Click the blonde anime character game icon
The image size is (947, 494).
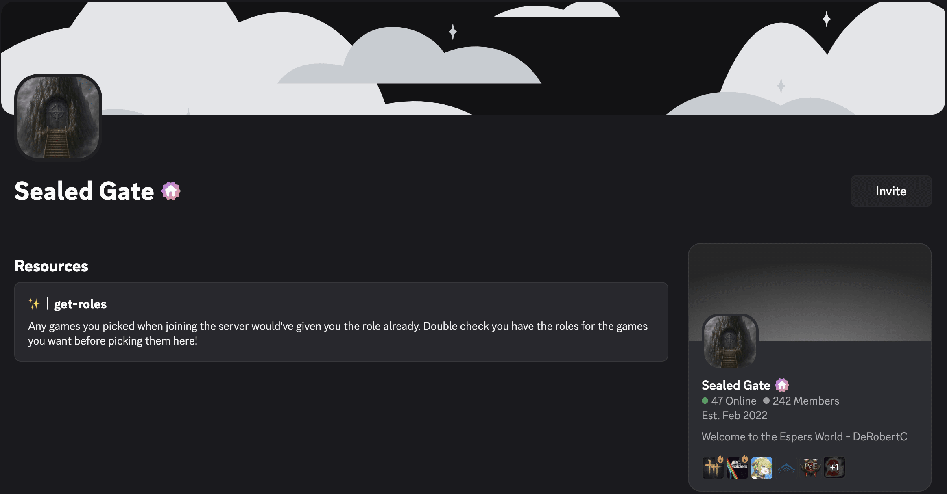[x=762, y=468]
